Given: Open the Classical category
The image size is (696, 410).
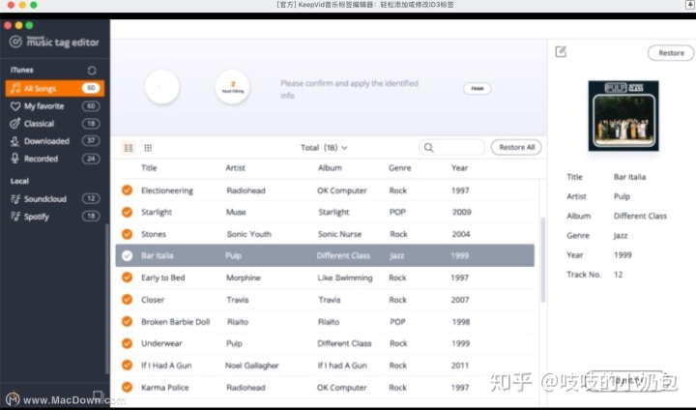Looking at the screenshot, I should [54, 124].
